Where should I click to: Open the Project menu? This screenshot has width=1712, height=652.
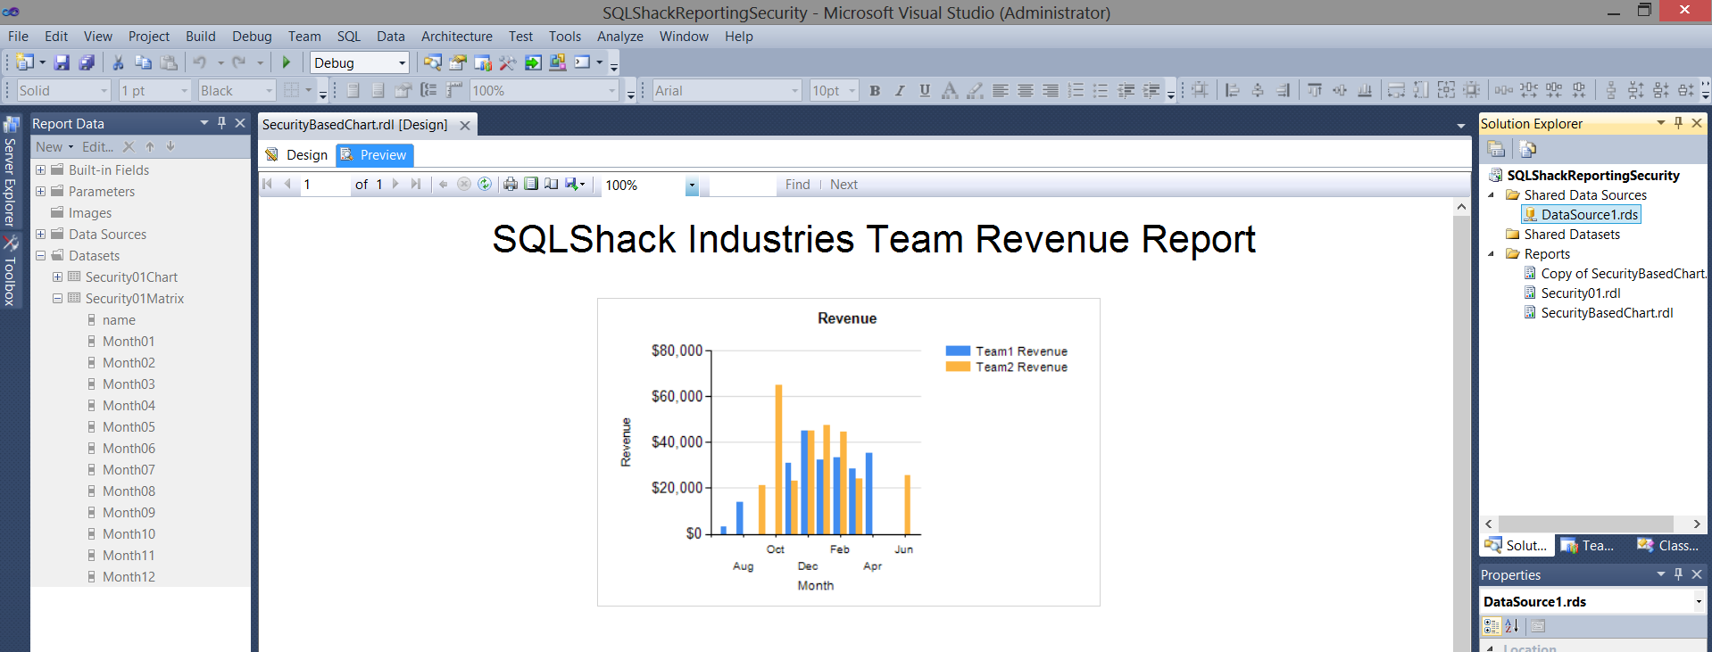pos(149,36)
